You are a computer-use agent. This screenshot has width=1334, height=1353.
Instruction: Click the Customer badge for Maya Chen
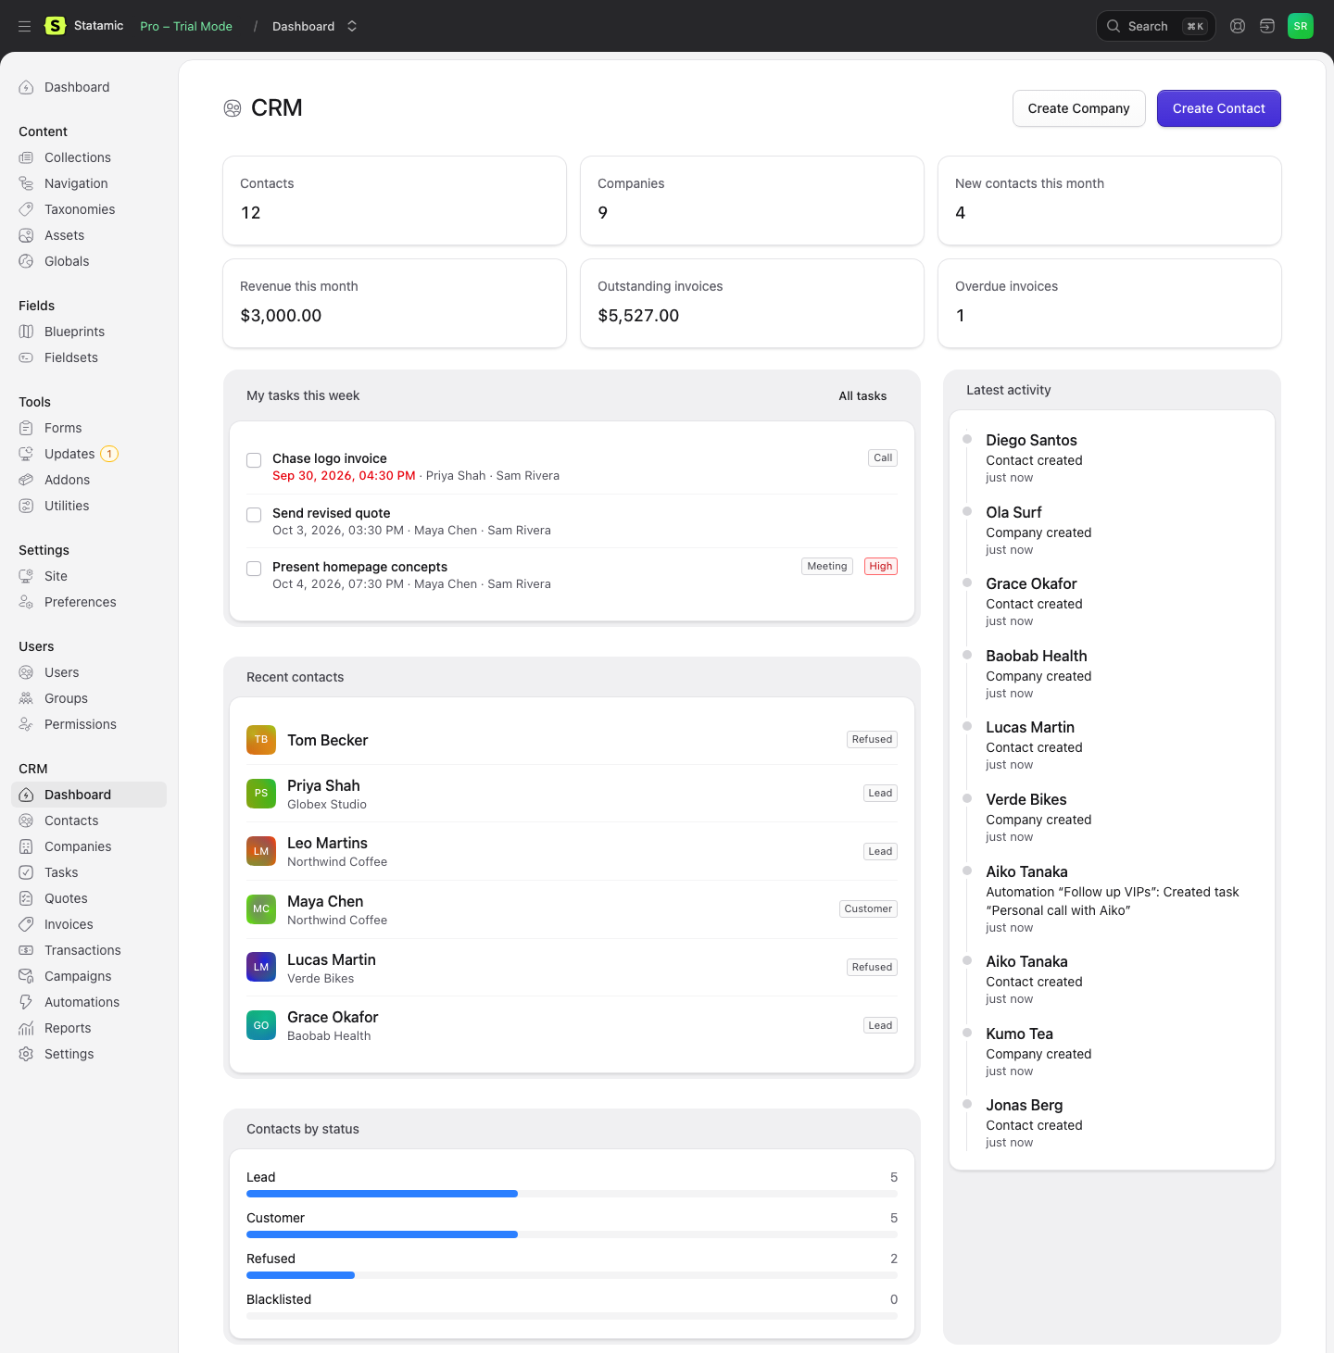point(868,908)
